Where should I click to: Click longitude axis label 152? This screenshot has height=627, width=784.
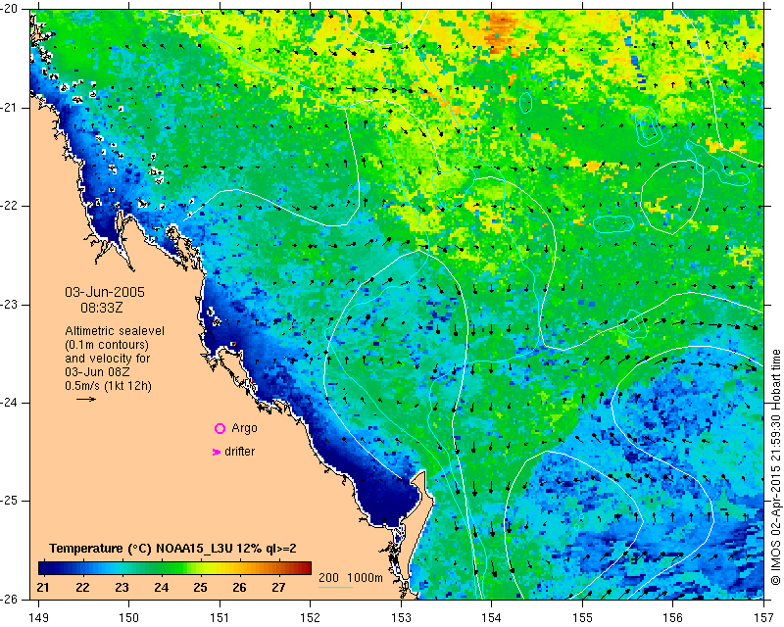coord(310,618)
